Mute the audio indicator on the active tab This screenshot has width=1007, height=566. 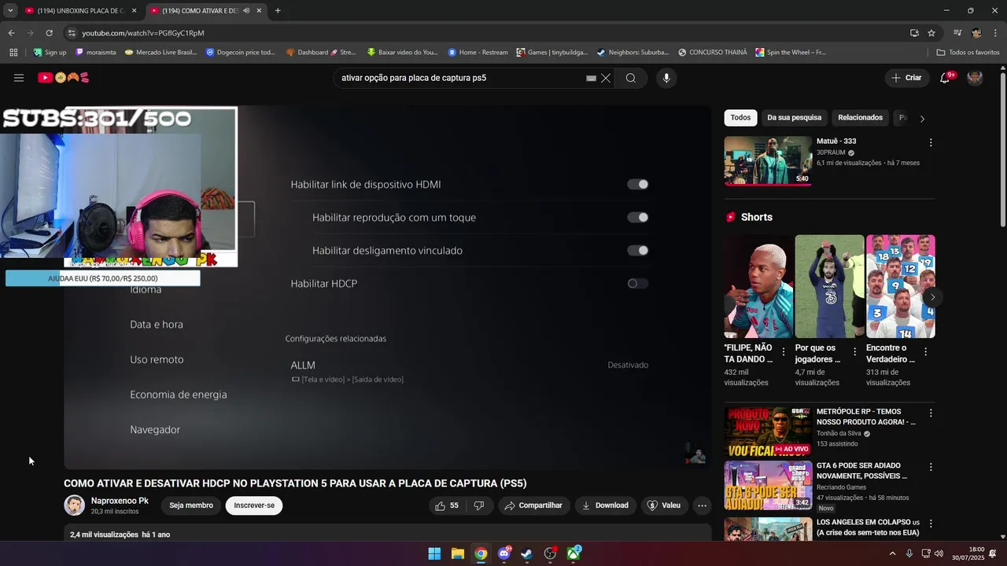246,10
